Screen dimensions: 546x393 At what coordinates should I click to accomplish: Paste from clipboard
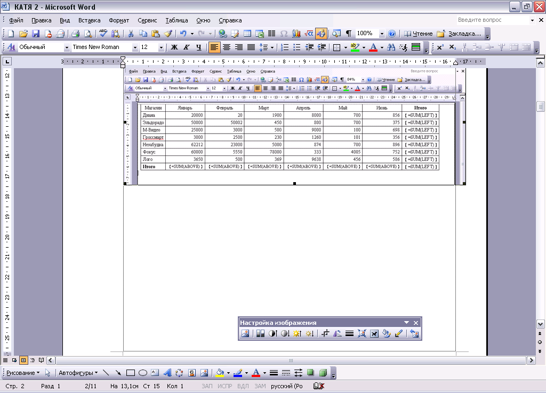[x=156, y=34]
